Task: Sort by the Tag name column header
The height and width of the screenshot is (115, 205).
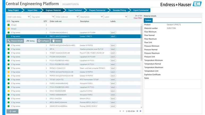Action: coord(15,21)
